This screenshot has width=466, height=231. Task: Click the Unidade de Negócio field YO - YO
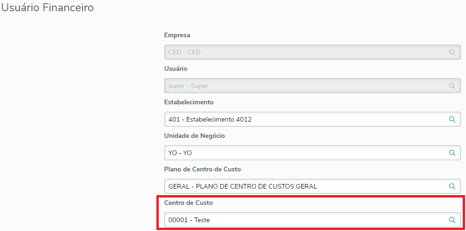(312, 153)
